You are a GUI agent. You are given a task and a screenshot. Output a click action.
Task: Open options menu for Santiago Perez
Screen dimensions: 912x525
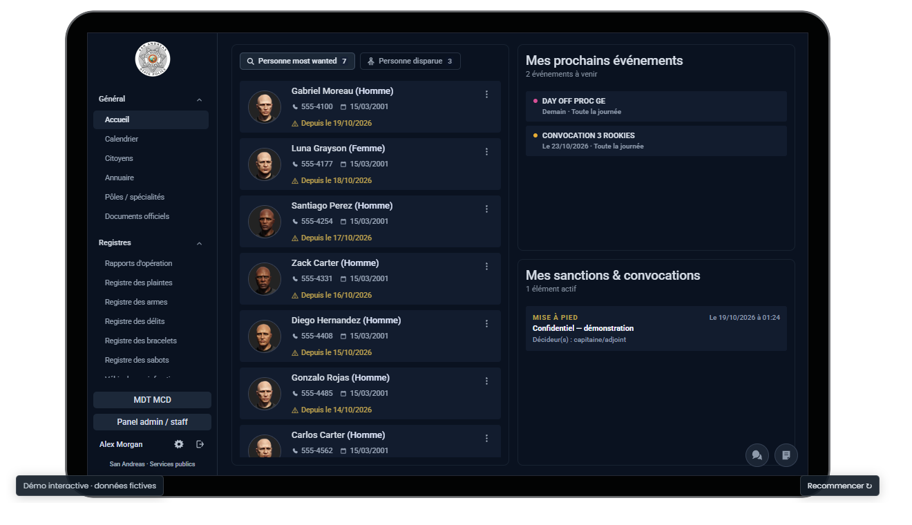(486, 209)
